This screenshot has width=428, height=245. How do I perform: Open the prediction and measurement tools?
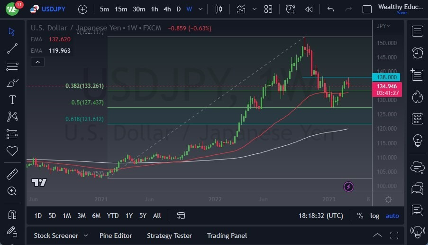pos(12,134)
